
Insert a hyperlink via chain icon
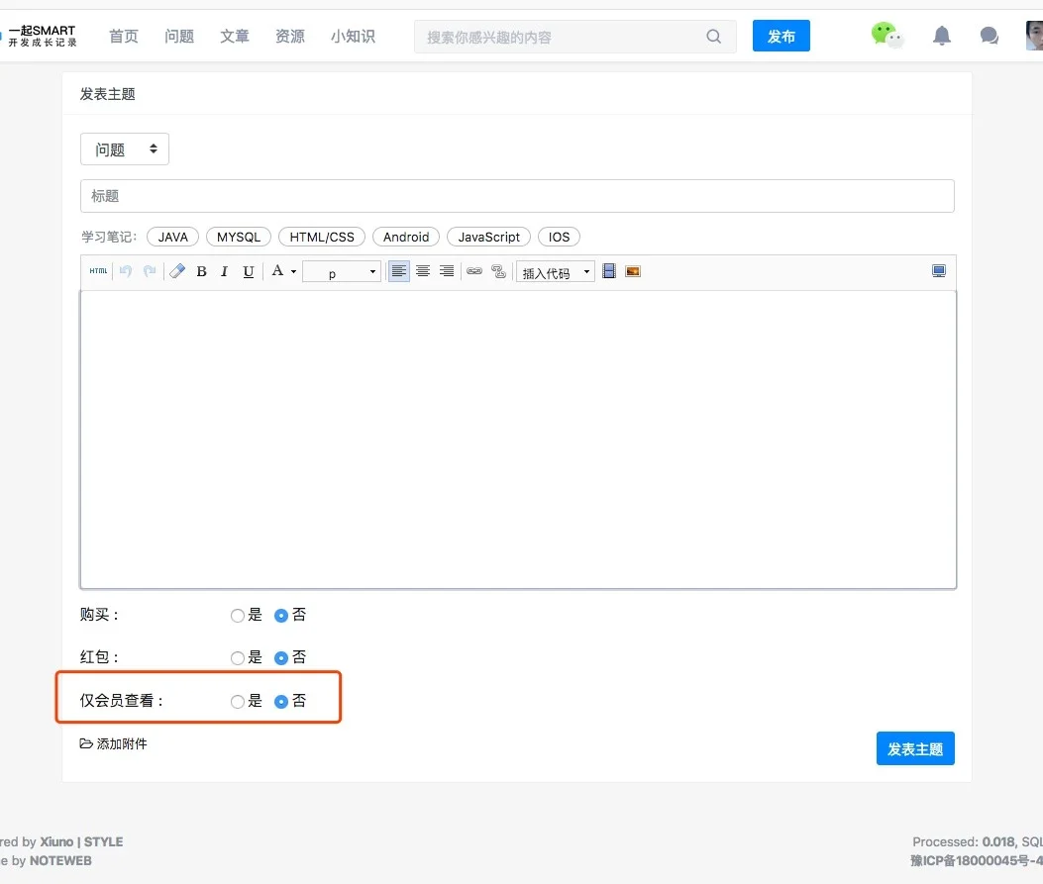point(474,271)
